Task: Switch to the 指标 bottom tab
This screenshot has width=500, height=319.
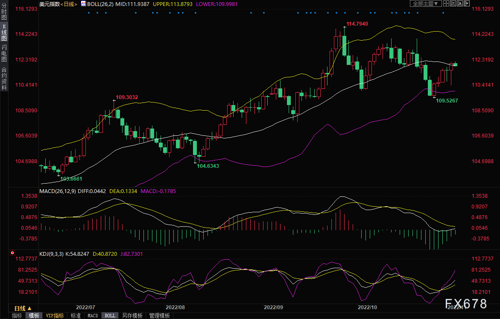Action: pyautogui.click(x=17, y=316)
